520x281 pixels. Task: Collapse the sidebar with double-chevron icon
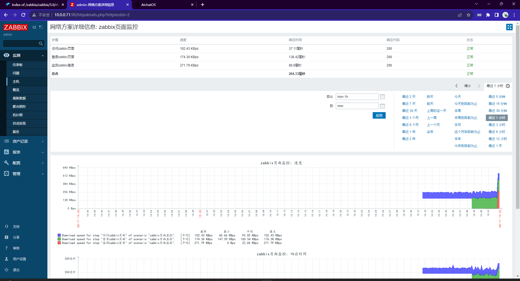(x=34, y=27)
